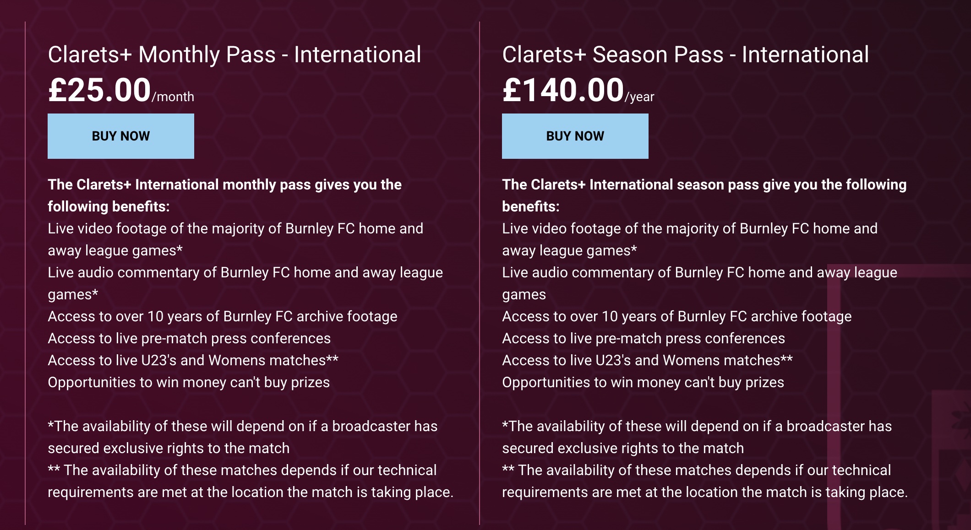Click monthly pass live audio commentary line
Image resolution: width=971 pixels, height=530 pixels.
coord(245,283)
